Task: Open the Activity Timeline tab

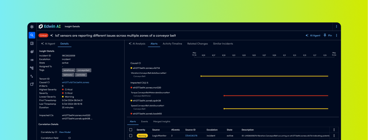Action: coord(172,44)
